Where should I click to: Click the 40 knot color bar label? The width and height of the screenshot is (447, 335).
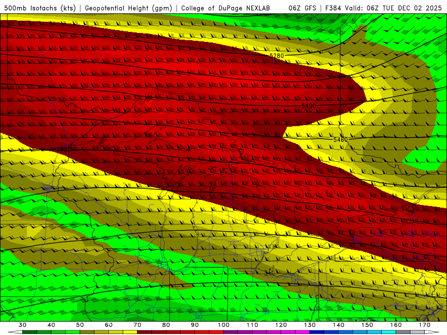(51, 325)
